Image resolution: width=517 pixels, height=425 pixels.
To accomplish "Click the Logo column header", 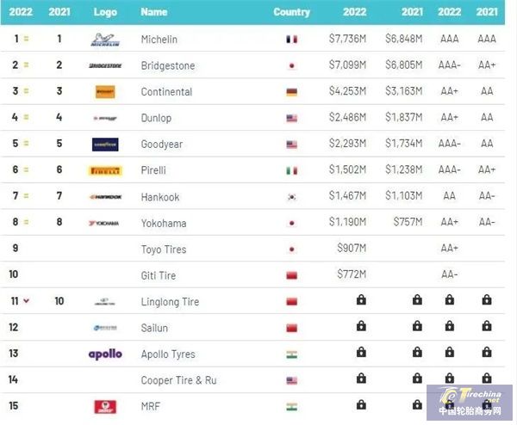I will [x=105, y=12].
